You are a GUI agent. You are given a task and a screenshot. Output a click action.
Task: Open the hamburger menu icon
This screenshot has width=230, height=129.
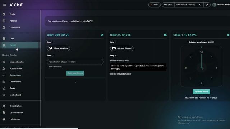click(x=4, y=5)
